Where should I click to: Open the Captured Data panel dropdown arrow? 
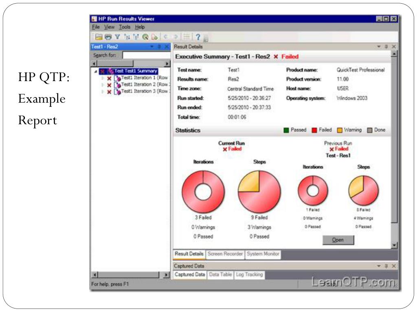[x=379, y=266]
